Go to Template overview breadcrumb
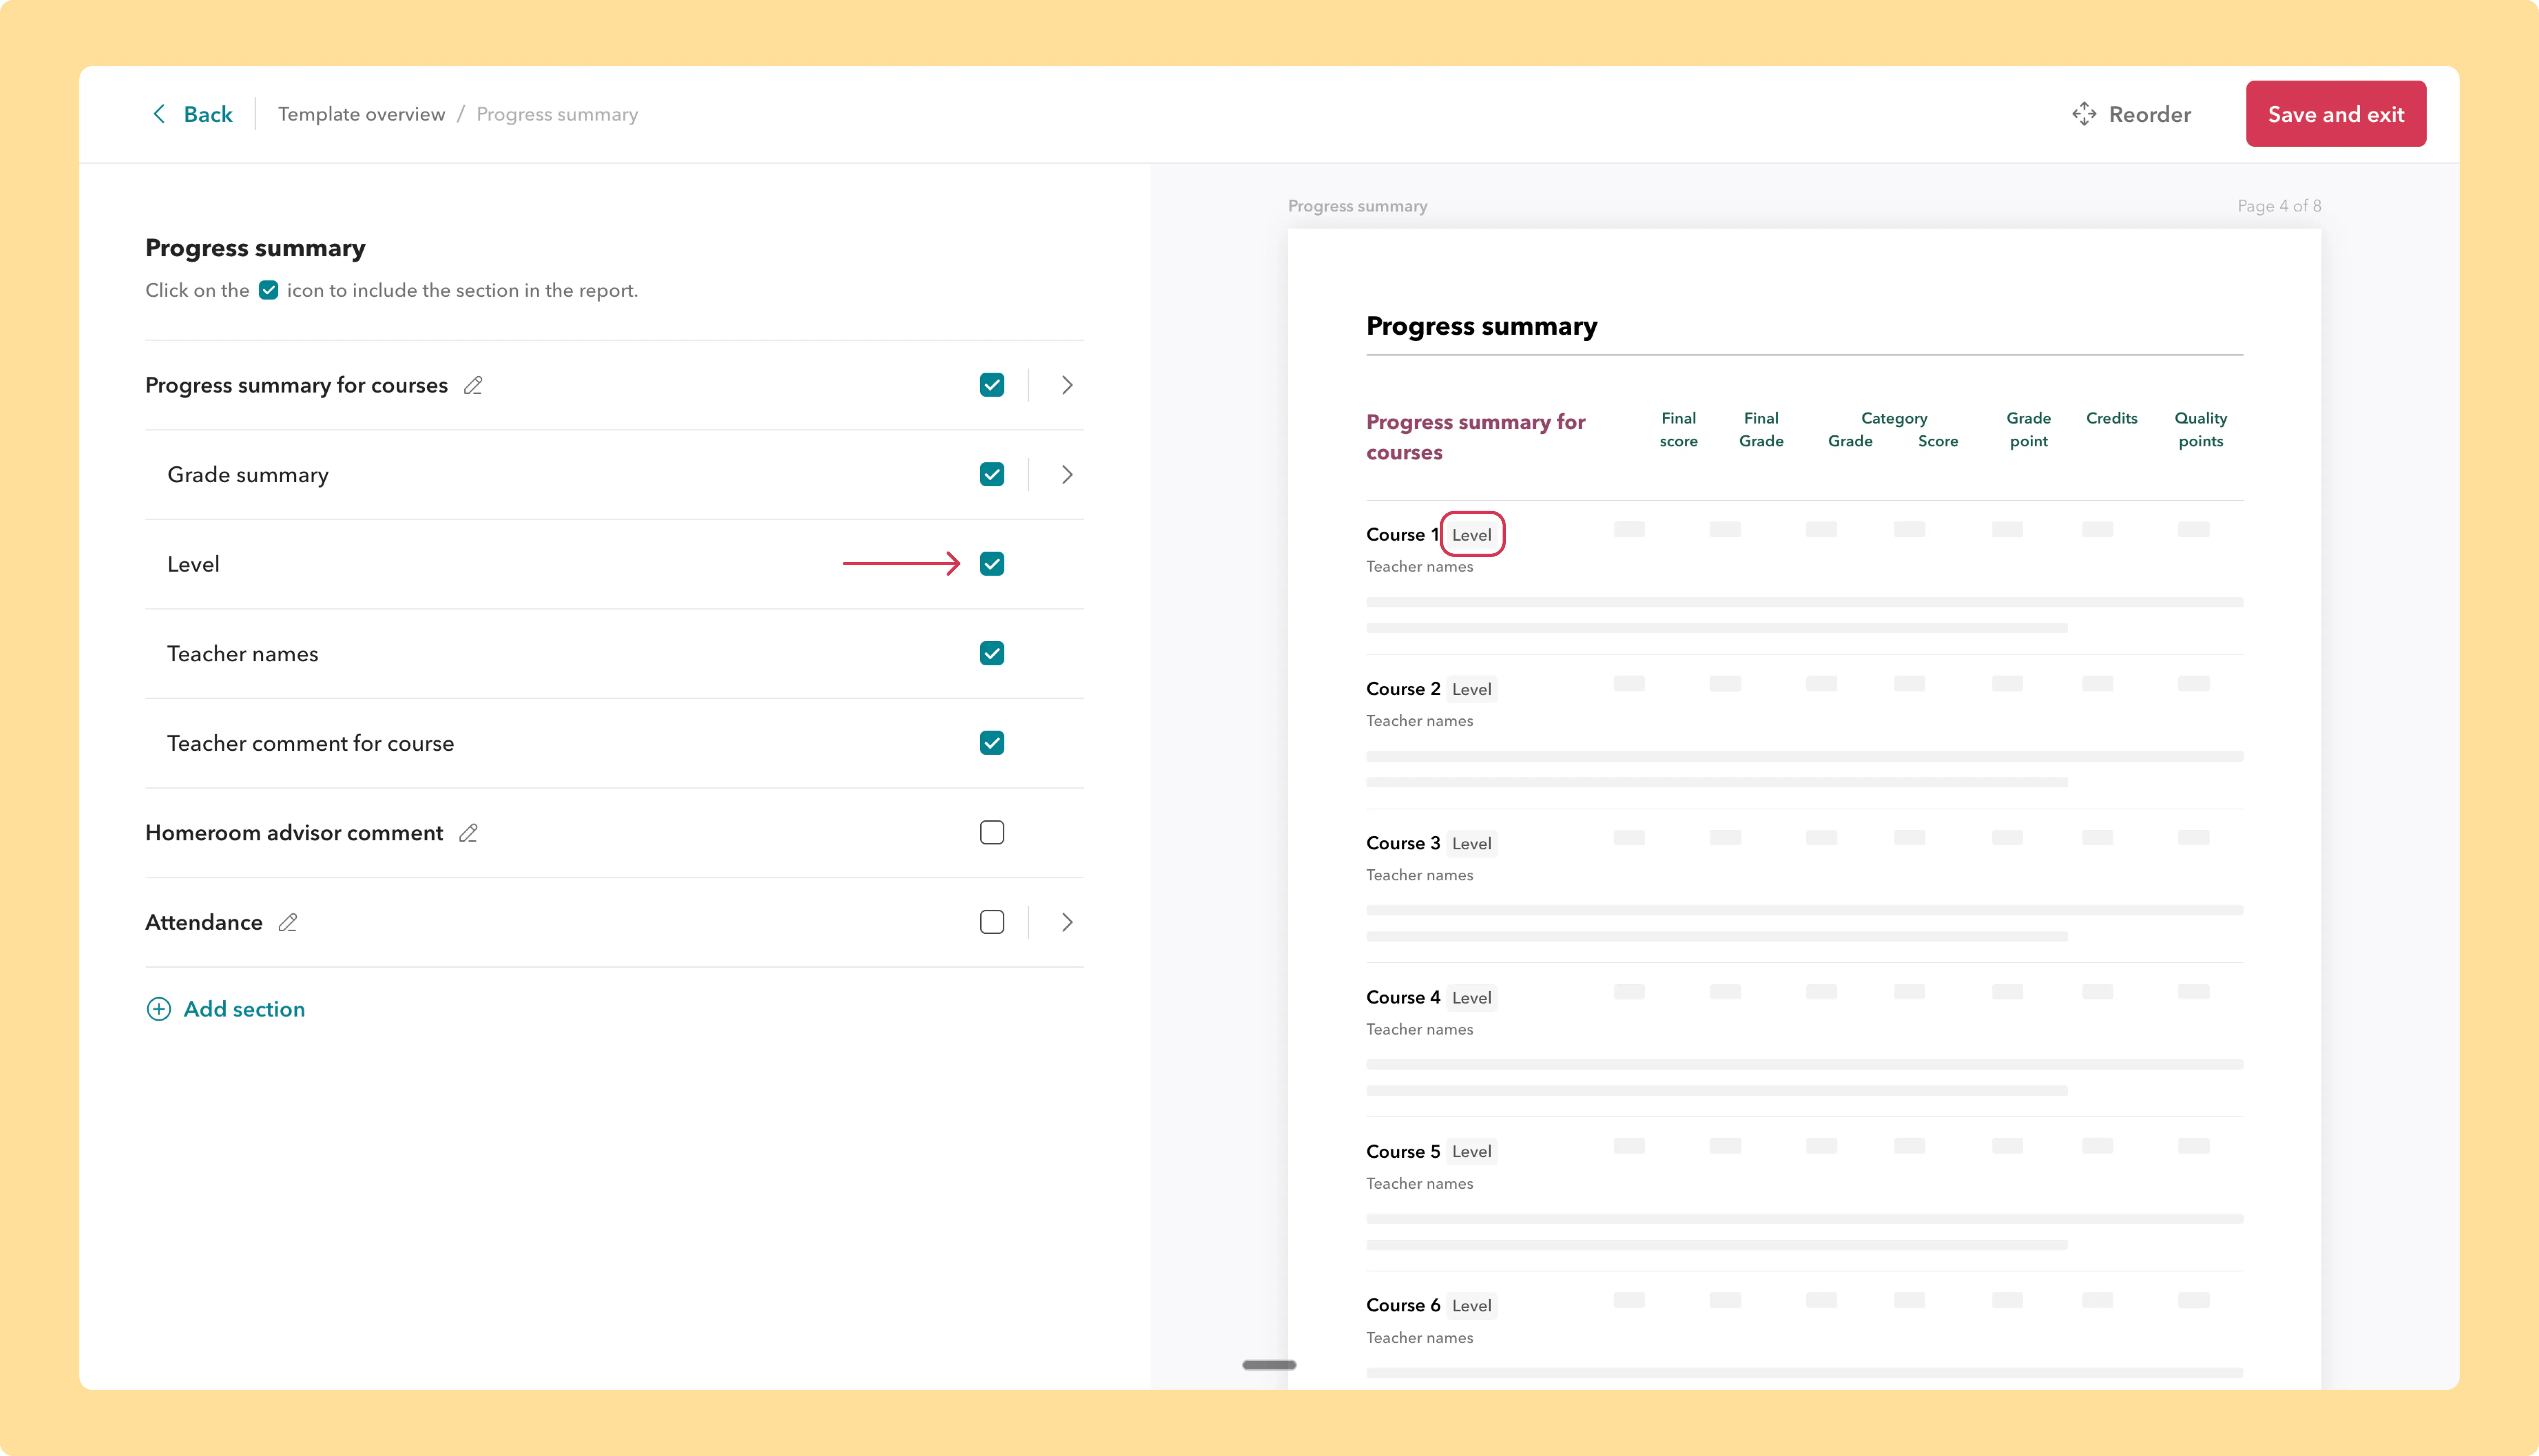Viewport: 2539px width, 1456px height. pos(361,114)
